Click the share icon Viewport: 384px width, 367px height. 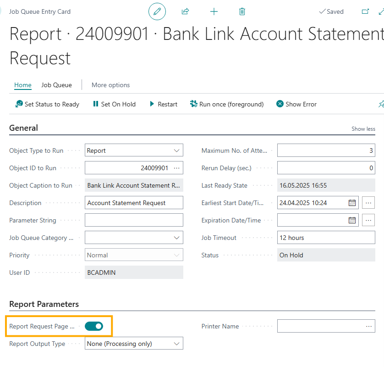(x=186, y=11)
